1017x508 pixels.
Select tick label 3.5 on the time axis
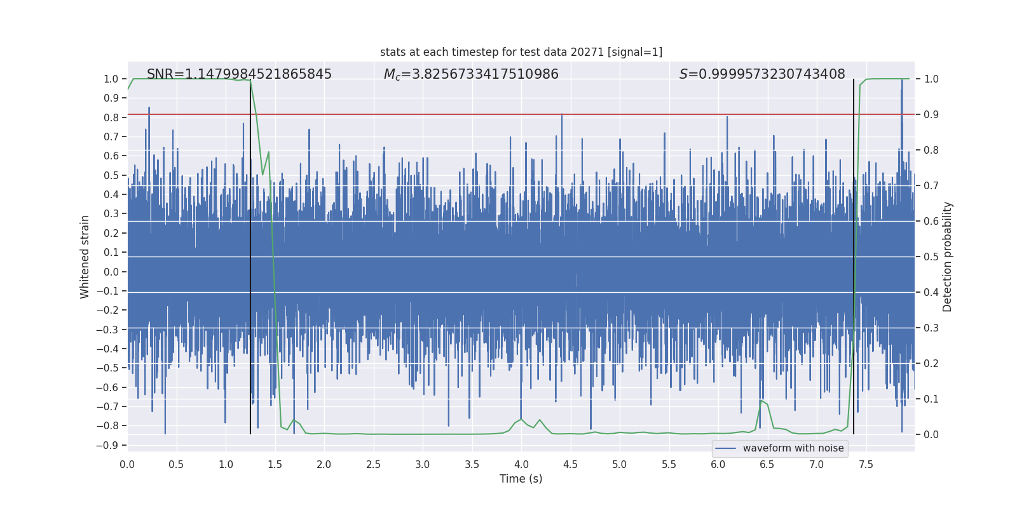[472, 464]
